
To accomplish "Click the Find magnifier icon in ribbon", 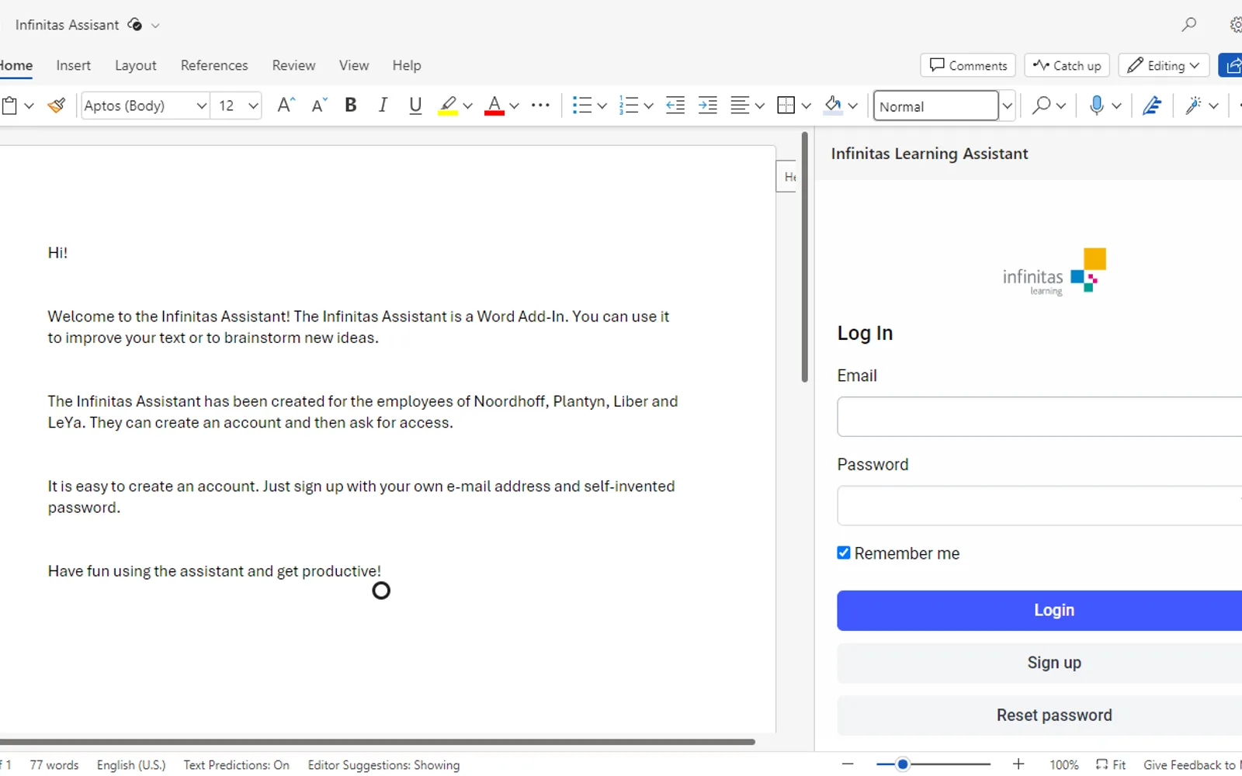I will (1041, 106).
